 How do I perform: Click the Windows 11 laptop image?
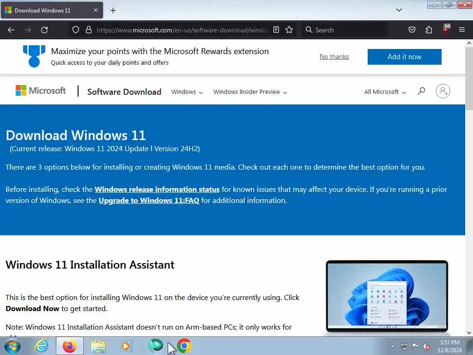[387, 296]
